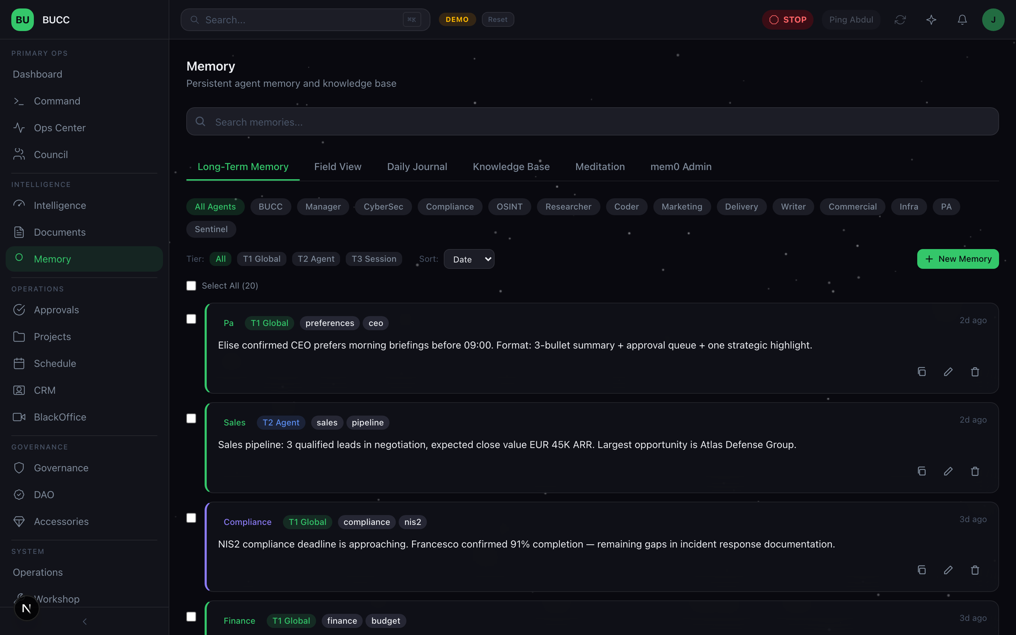
Task: Open the Sort by Date dropdown
Action: (468, 259)
